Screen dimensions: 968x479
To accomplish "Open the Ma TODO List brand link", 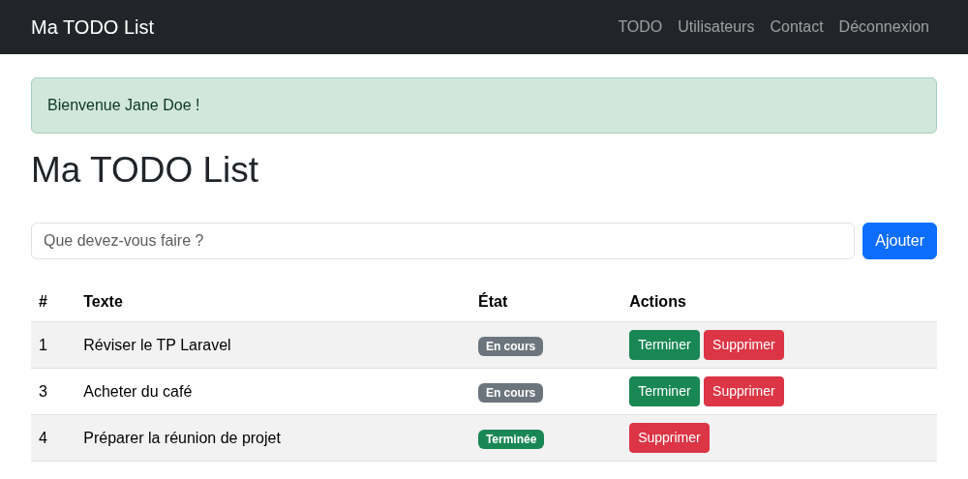I will (93, 27).
